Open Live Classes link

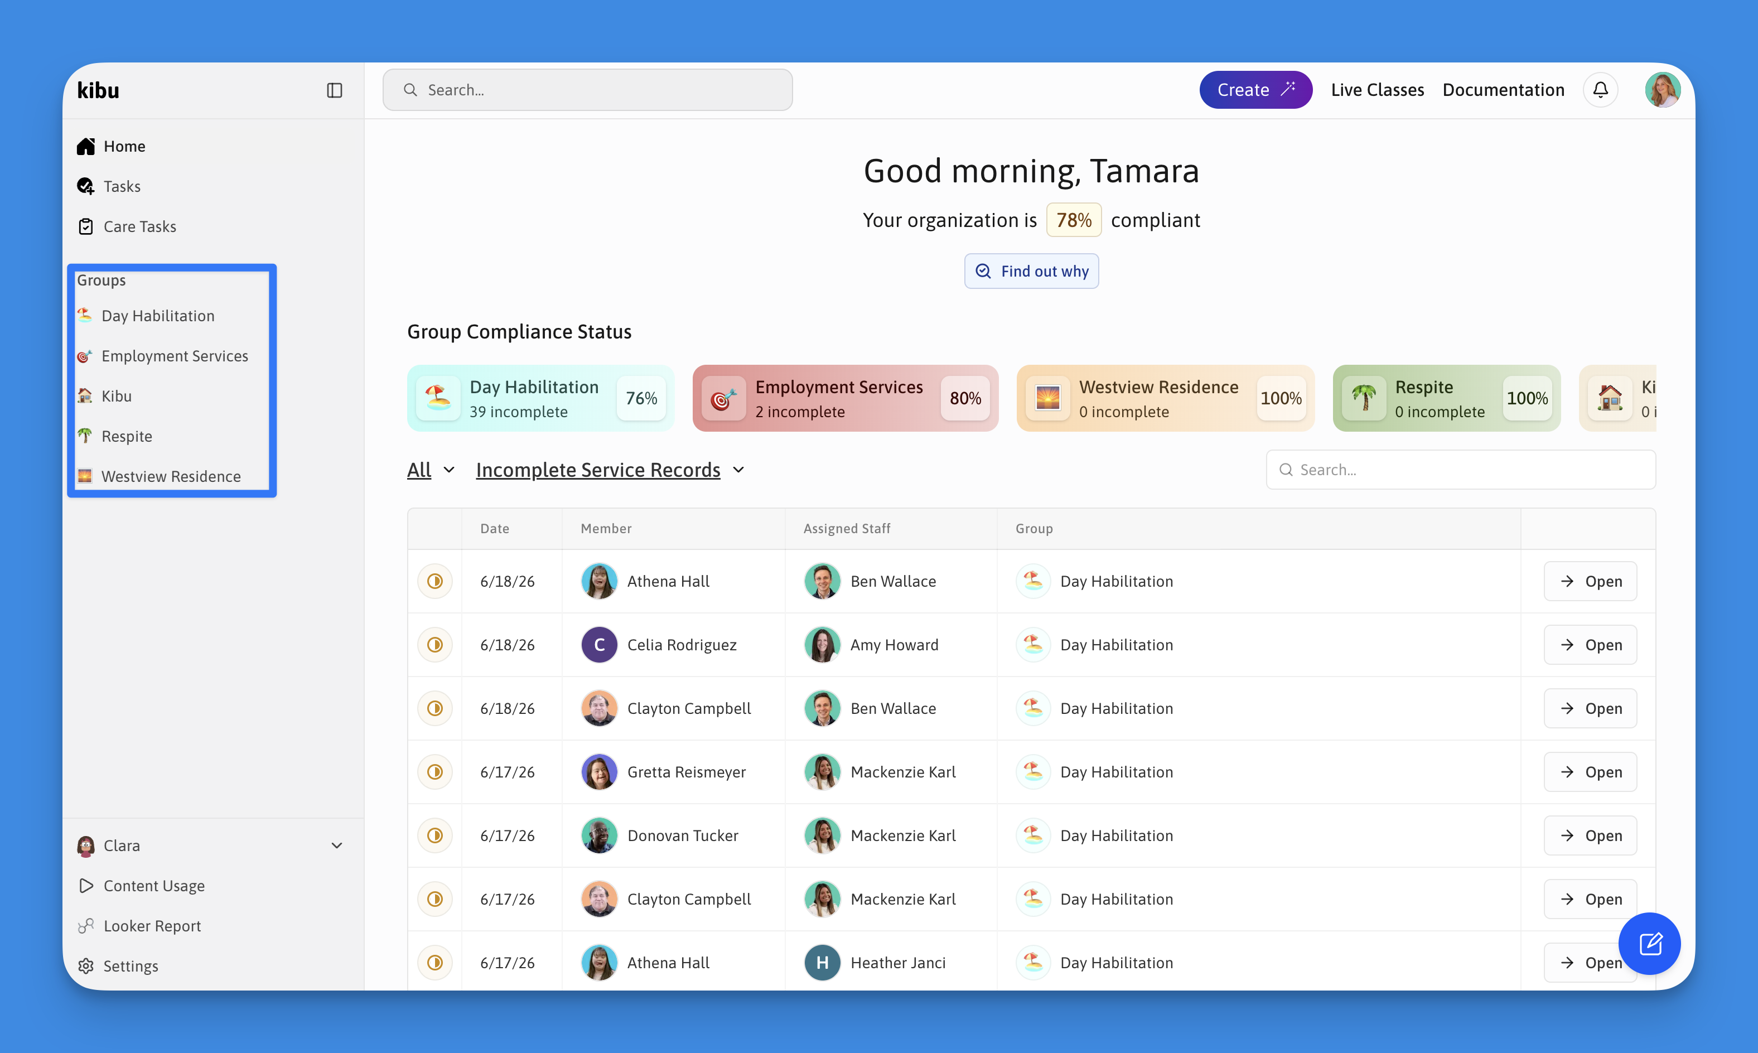click(1377, 89)
